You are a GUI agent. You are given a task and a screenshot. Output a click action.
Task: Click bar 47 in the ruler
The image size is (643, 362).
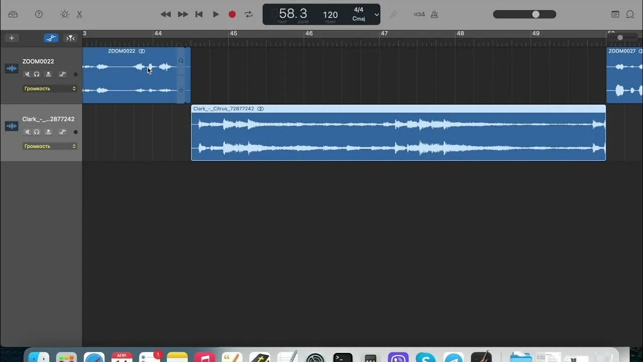coord(384,34)
